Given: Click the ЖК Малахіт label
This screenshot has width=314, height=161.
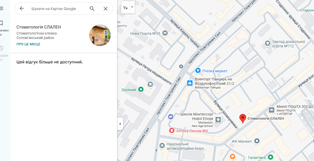Looking at the screenshot, I should [x=242, y=141].
